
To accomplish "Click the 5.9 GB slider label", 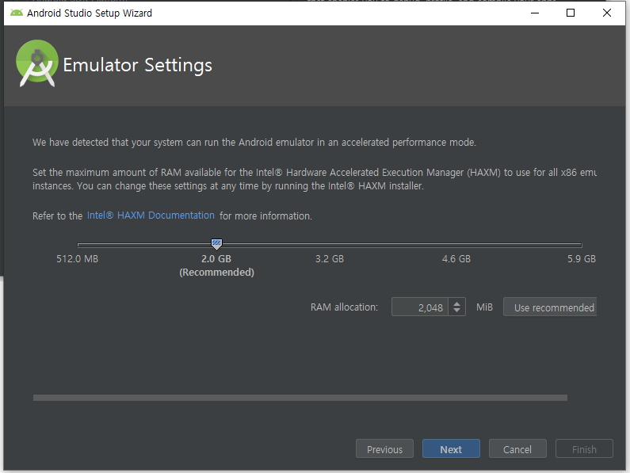I will coord(582,259).
